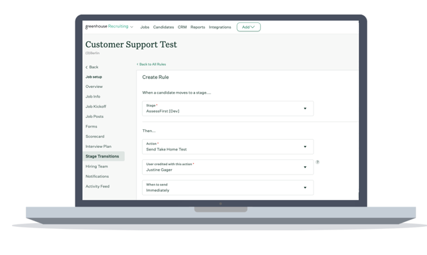Open the Candidates menu
Viewport: 427px width, 255px height.
click(163, 27)
